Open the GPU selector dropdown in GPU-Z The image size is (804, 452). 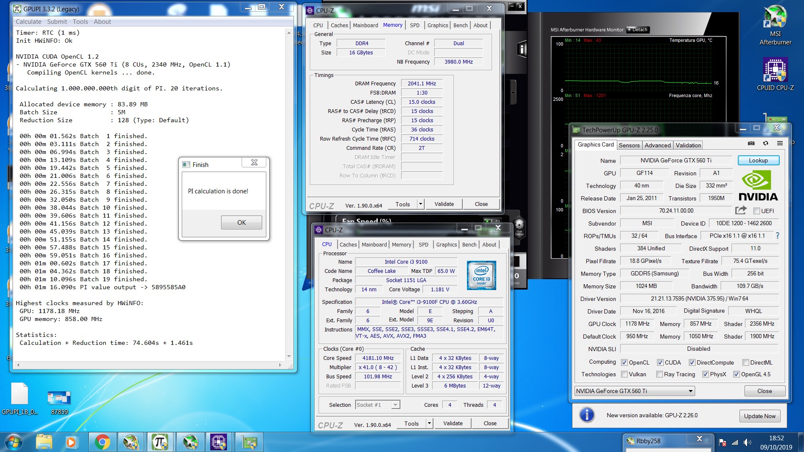point(634,391)
